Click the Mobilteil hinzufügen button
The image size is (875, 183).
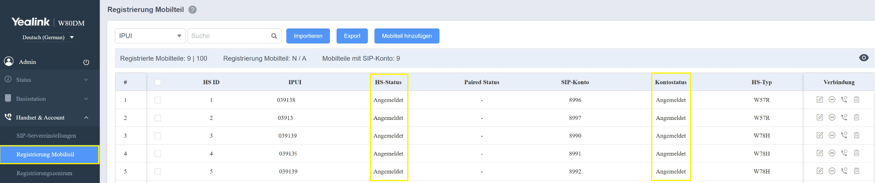tap(406, 36)
